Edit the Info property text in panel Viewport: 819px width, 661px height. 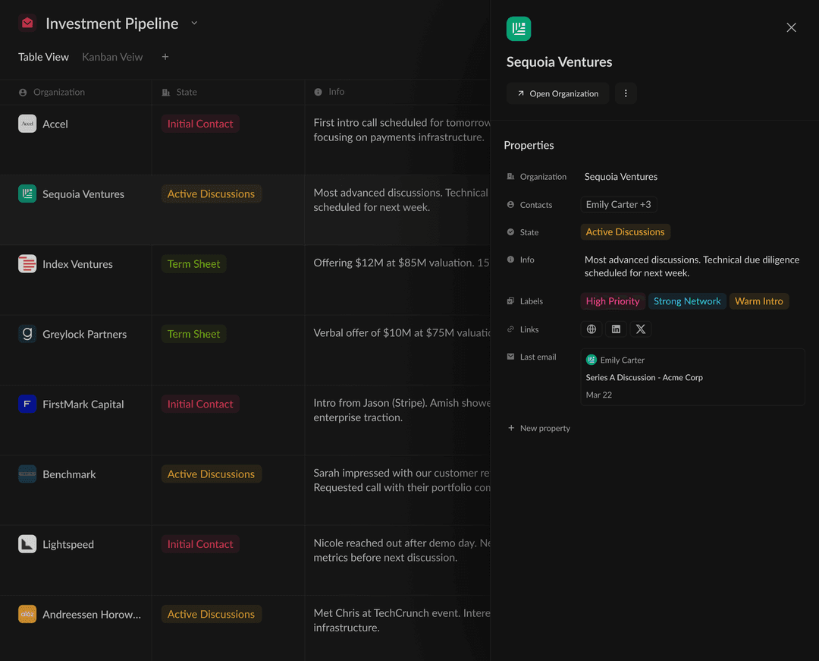[692, 266]
